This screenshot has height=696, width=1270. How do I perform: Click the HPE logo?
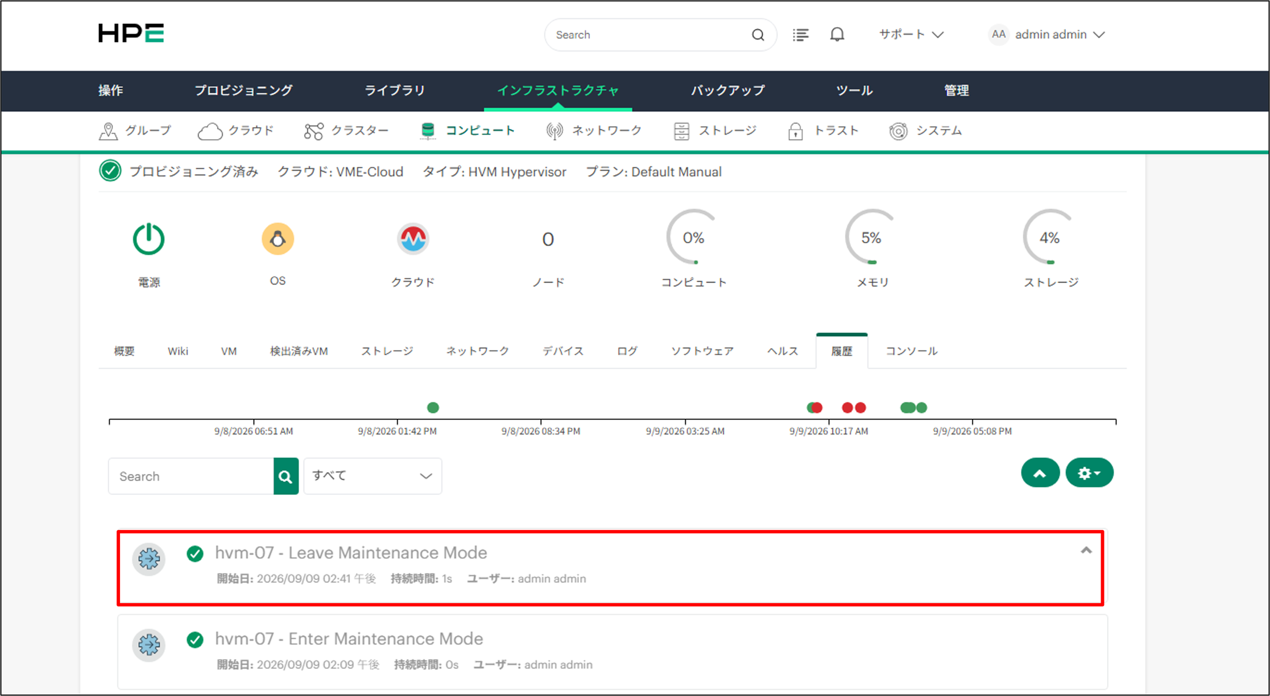pos(131,33)
